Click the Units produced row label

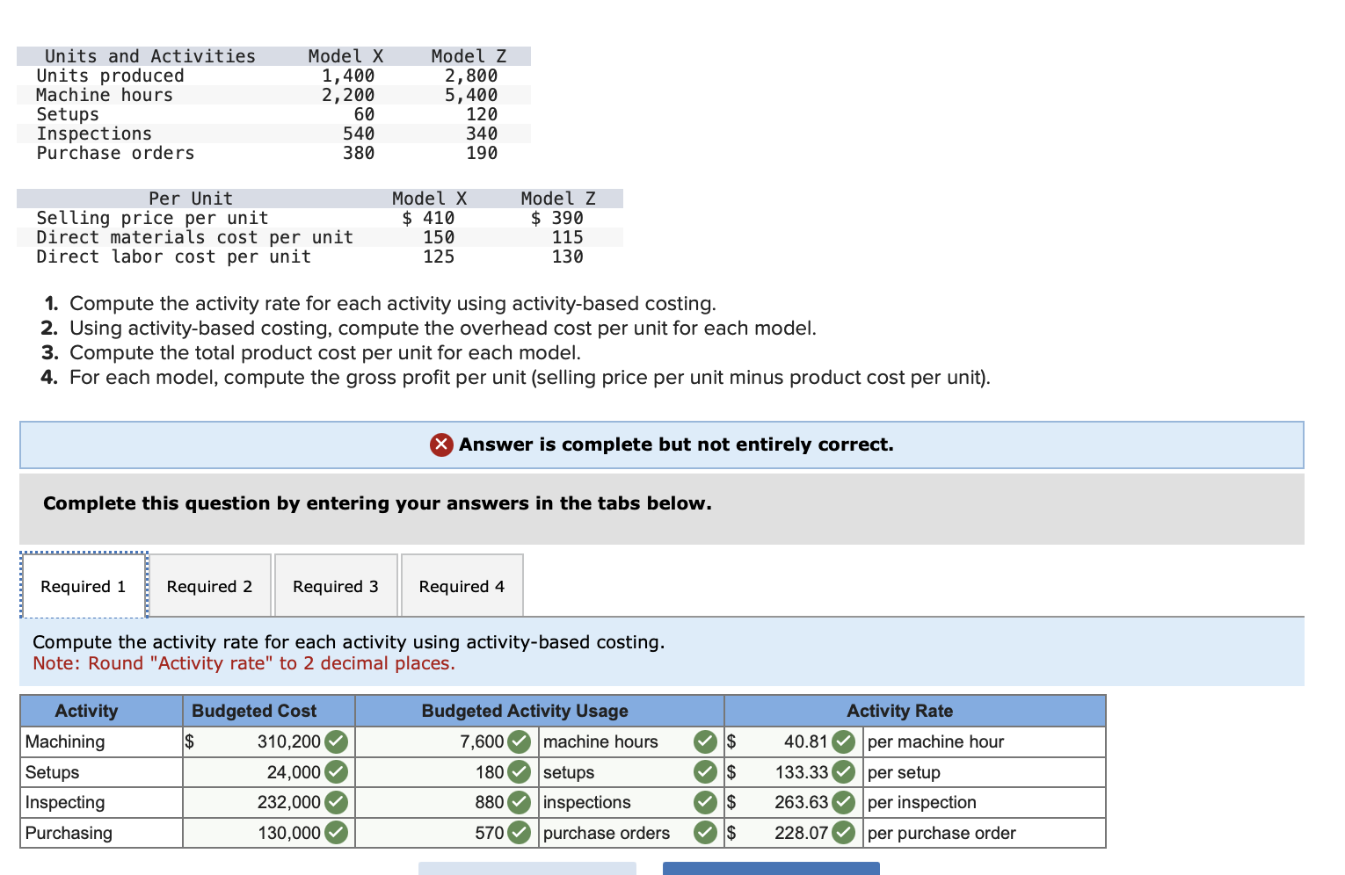[x=111, y=76]
